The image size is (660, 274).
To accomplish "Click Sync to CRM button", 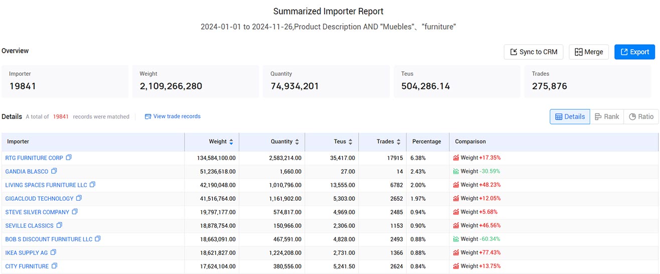I will click(x=534, y=52).
